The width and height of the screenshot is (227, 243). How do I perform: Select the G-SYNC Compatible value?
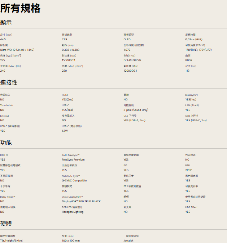[x=74, y=180]
